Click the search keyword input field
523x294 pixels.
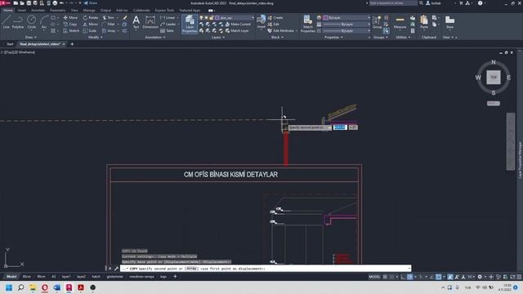point(393,3)
